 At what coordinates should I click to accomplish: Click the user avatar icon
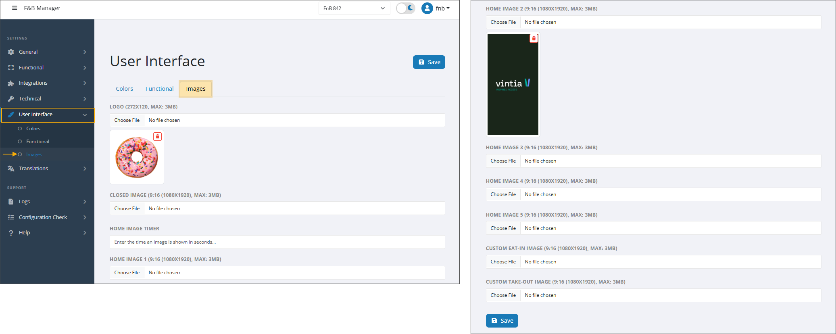(427, 8)
